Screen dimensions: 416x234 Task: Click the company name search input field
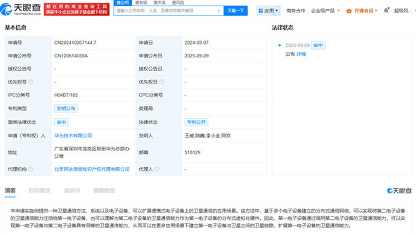pos(165,11)
